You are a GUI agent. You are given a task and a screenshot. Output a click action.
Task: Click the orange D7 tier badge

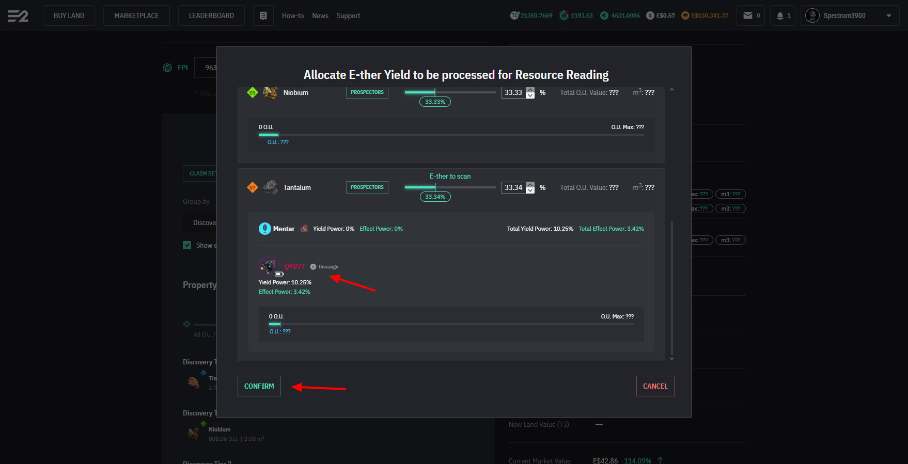252,187
